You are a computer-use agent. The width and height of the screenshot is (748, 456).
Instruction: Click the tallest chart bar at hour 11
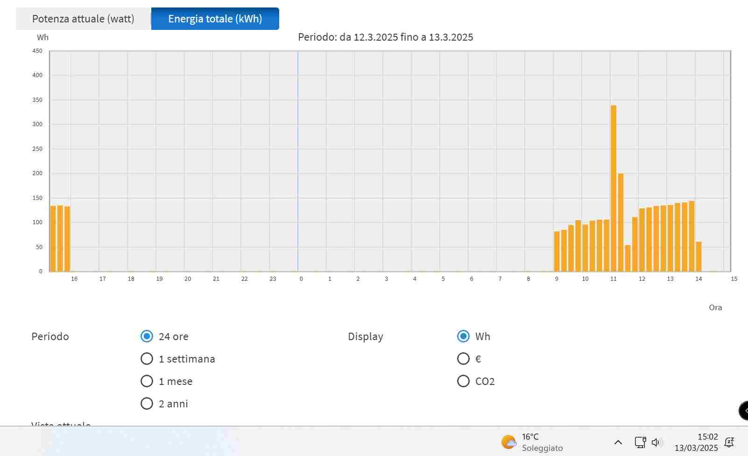point(614,187)
